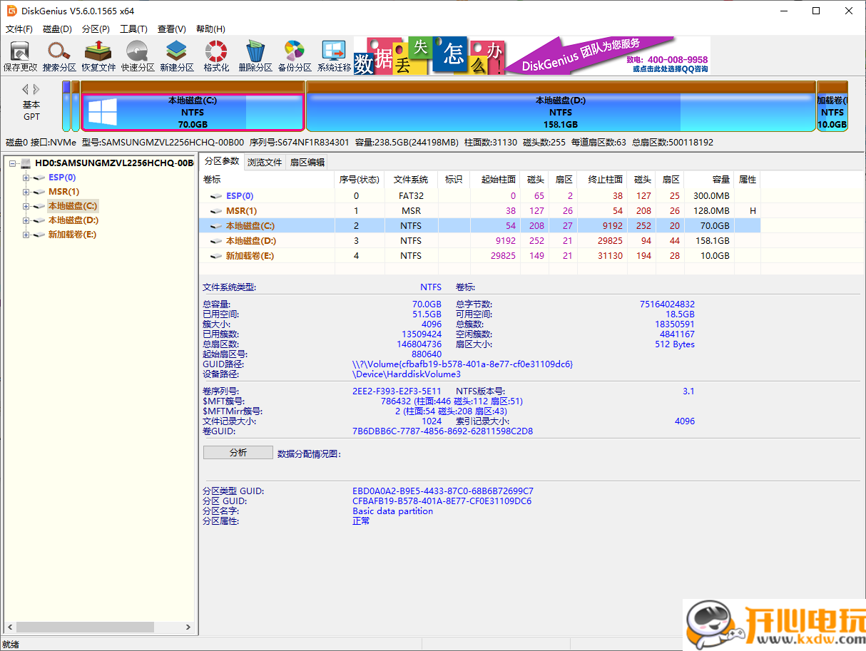This screenshot has width=866, height=651.
Task: Expand the 本地磁盘(D:) tree node
Action: pyautogui.click(x=26, y=220)
